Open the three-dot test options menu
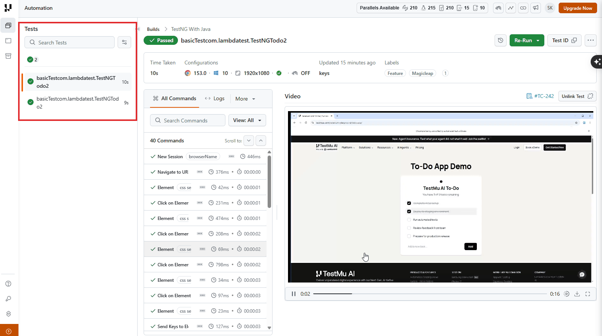This screenshot has height=336, width=602. pos(591,40)
